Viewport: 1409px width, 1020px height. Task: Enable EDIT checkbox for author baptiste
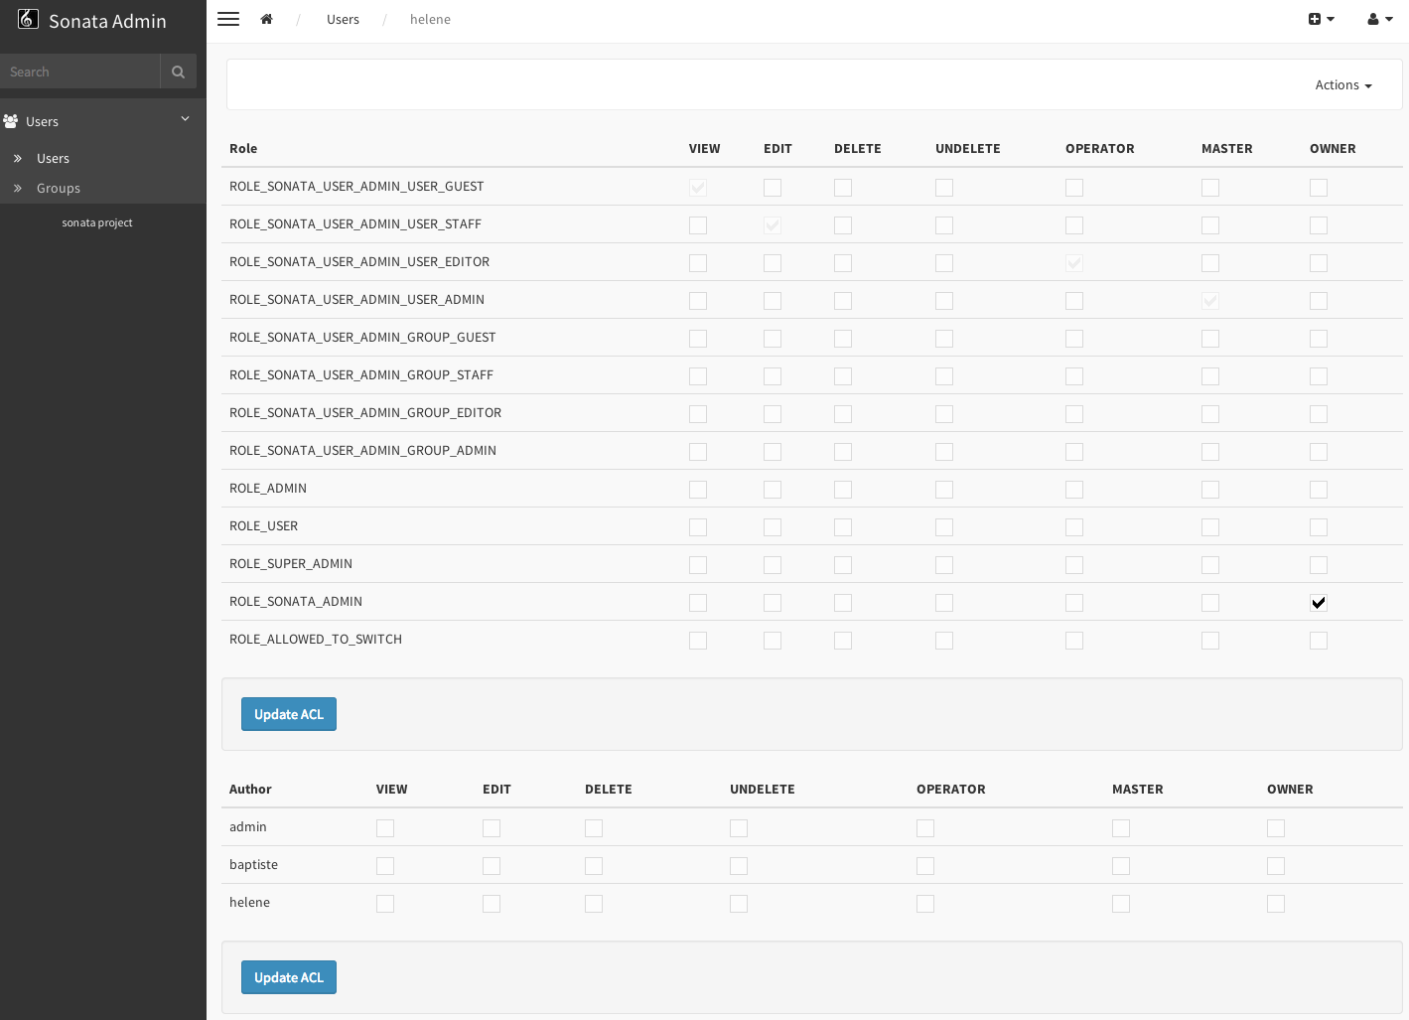pos(492,866)
